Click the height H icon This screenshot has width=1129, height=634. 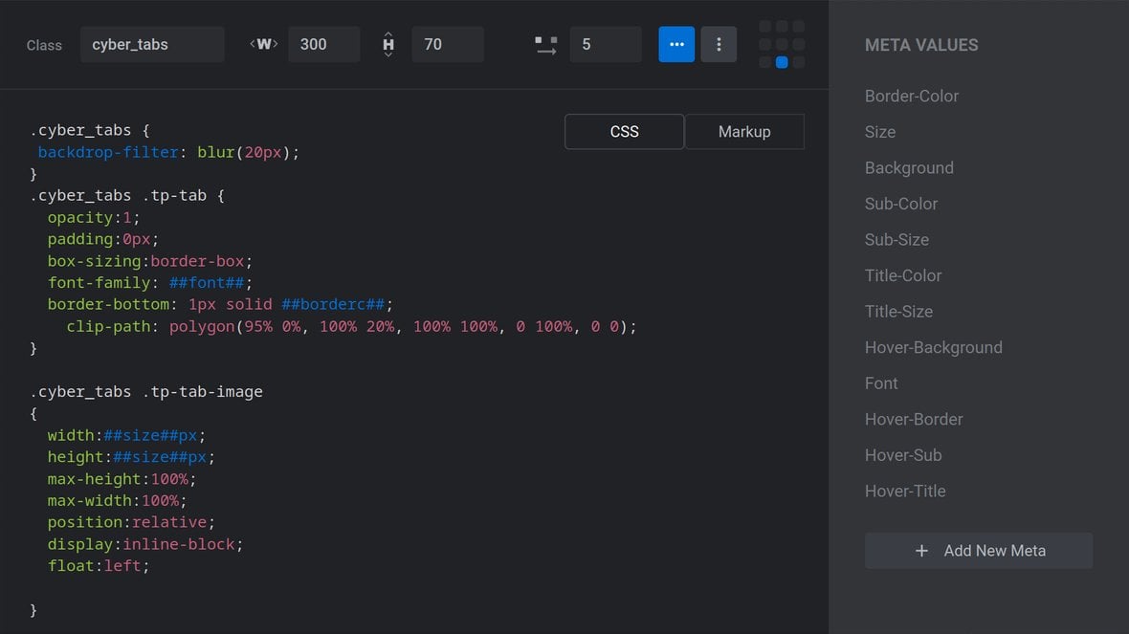pyautogui.click(x=388, y=45)
